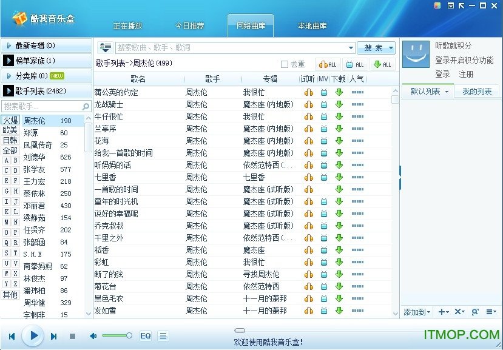
Task: Expand the 分类库 section
Action: pos(47,76)
